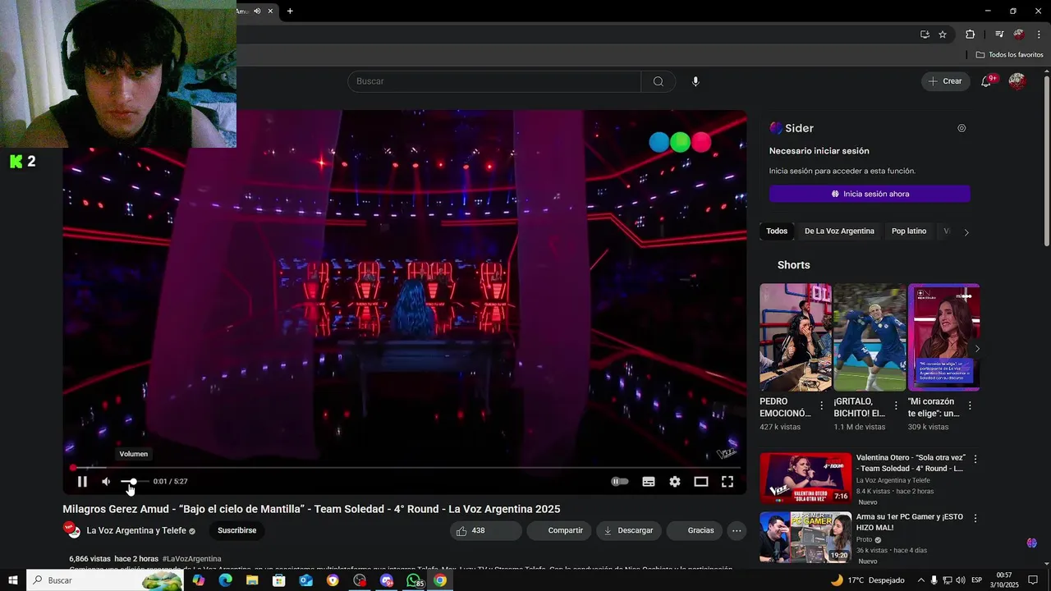Open the Arma su 1er PC Gamer video

pos(805,537)
